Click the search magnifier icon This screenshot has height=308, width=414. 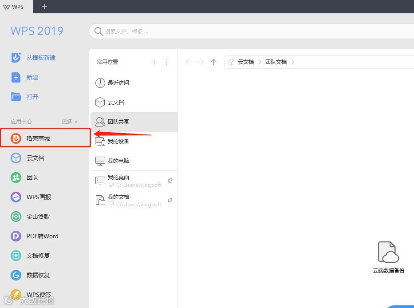99,32
